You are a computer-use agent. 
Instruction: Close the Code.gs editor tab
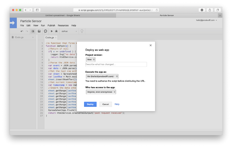(56, 38)
